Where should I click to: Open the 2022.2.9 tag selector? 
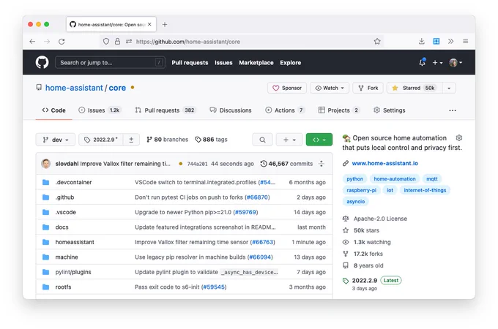[101, 140]
